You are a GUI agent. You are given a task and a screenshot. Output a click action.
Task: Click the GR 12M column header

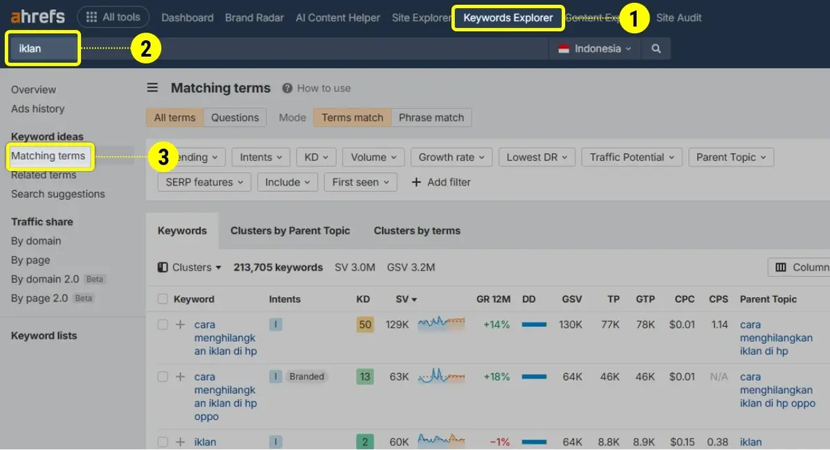click(x=493, y=299)
